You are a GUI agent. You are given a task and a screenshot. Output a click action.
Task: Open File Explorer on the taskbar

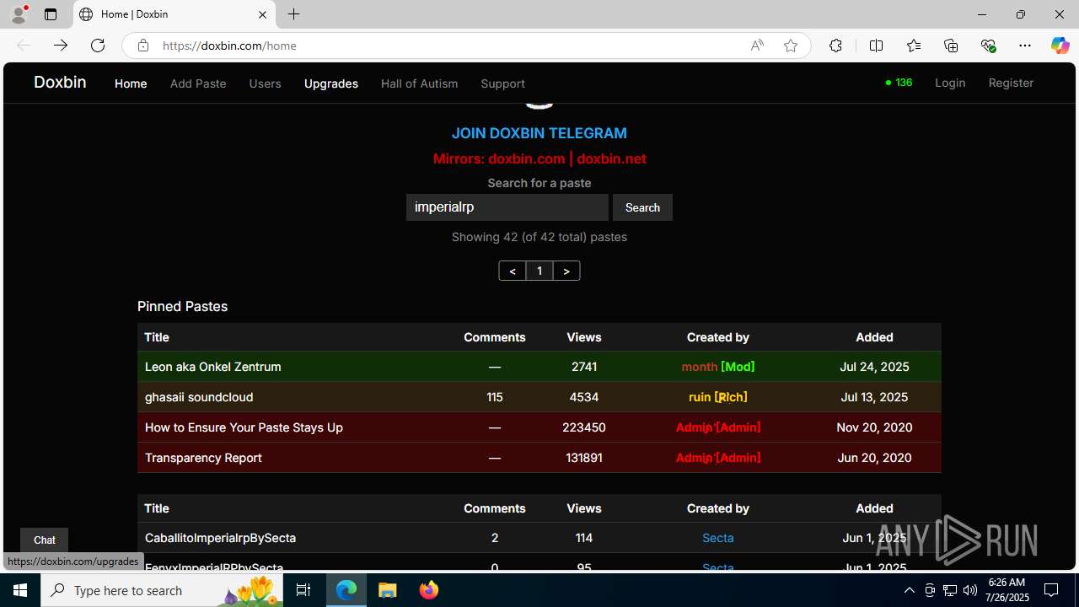pos(388,590)
